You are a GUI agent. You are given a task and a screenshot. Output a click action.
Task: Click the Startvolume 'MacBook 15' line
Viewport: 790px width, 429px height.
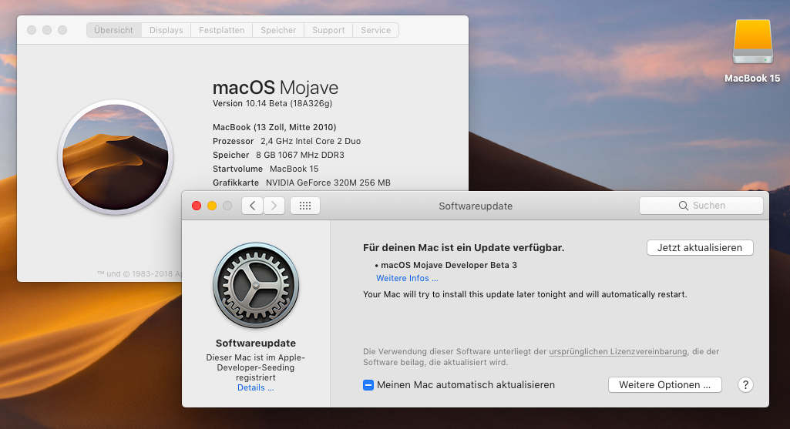(265, 169)
